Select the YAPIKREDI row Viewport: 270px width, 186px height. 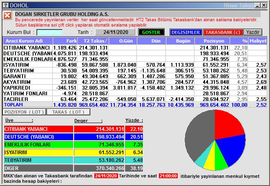135,87
